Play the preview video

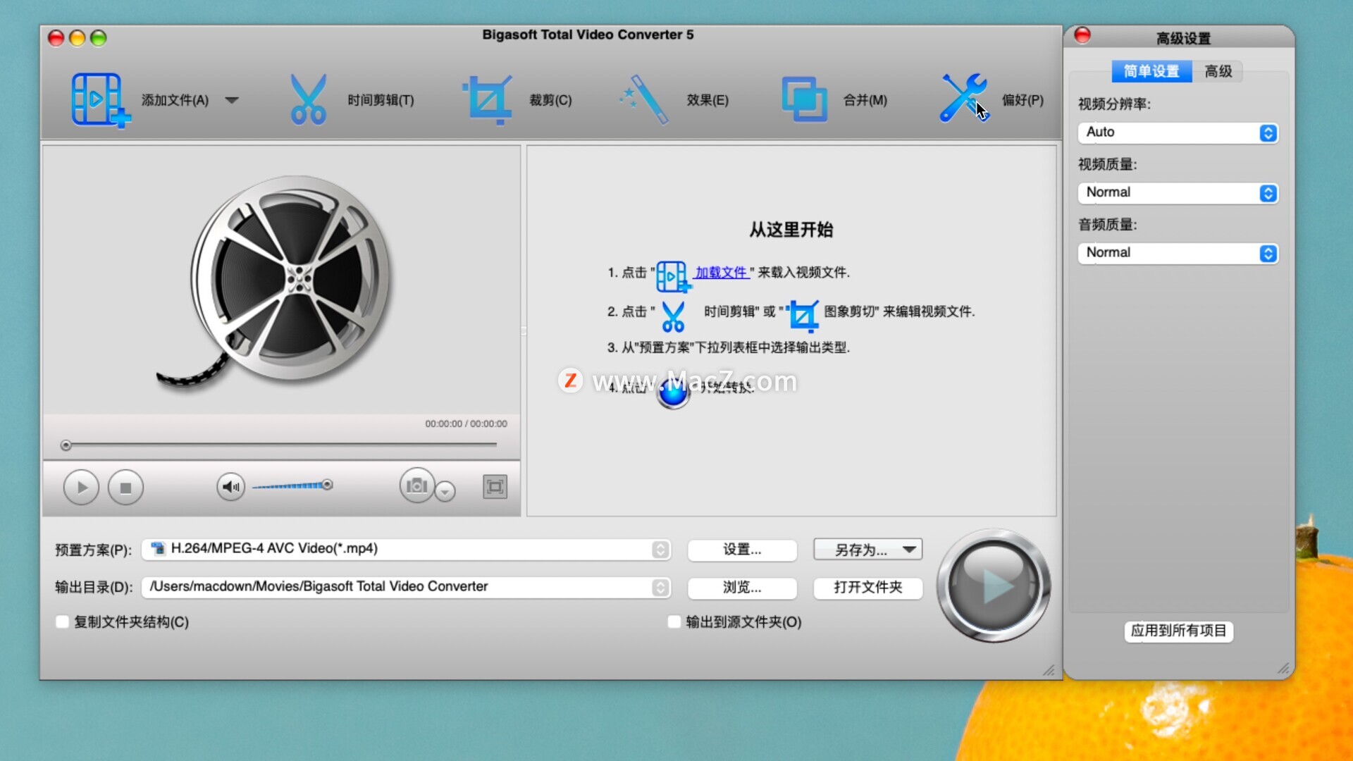[x=81, y=487]
